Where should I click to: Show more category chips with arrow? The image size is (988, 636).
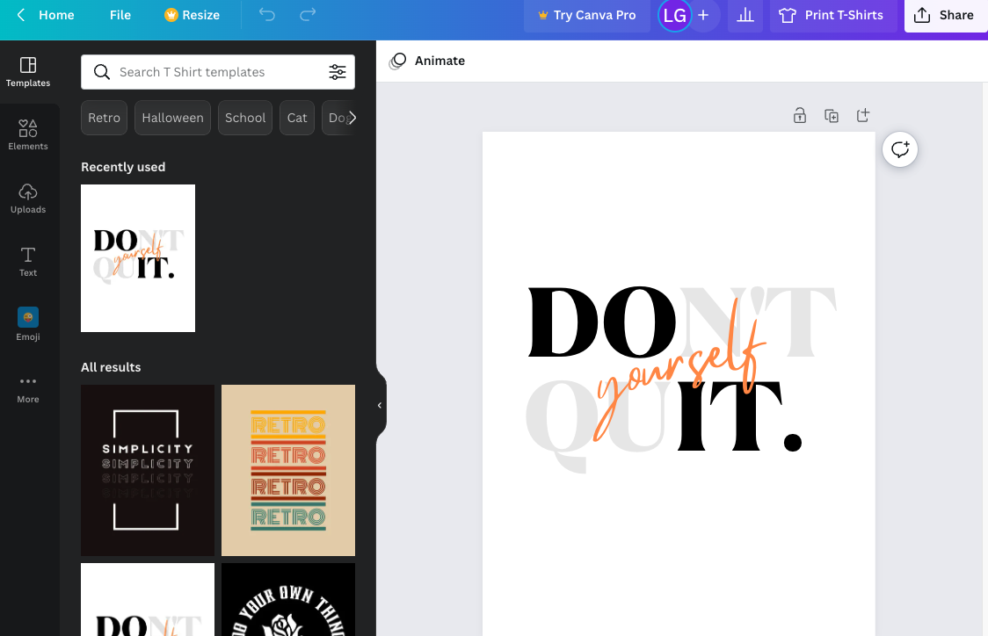[x=352, y=118]
